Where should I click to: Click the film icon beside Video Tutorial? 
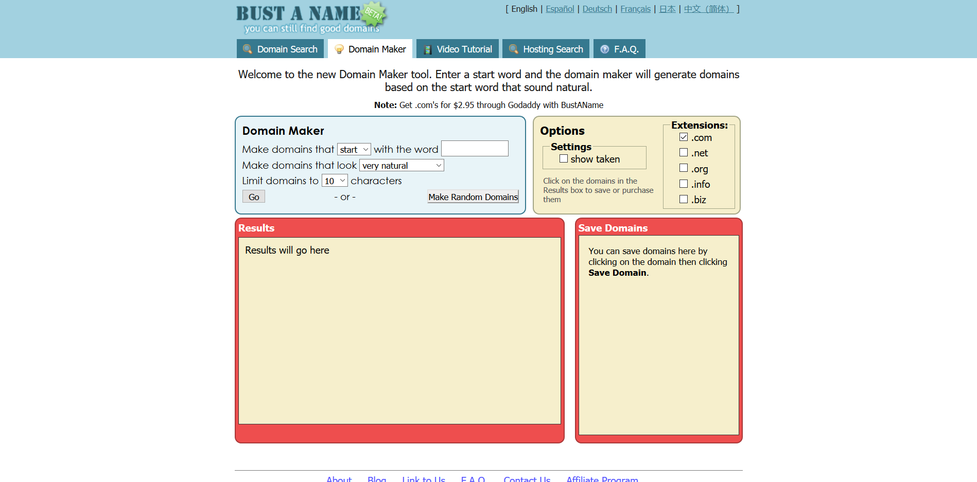[427, 49]
